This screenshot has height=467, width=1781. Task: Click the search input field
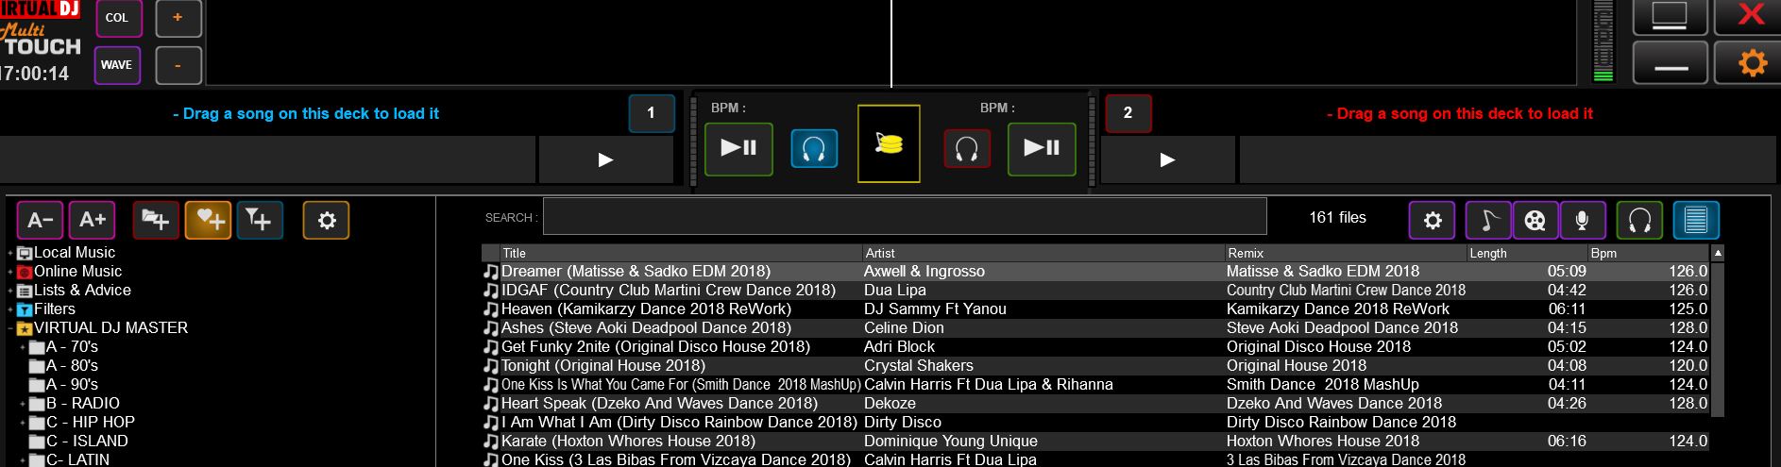905,217
